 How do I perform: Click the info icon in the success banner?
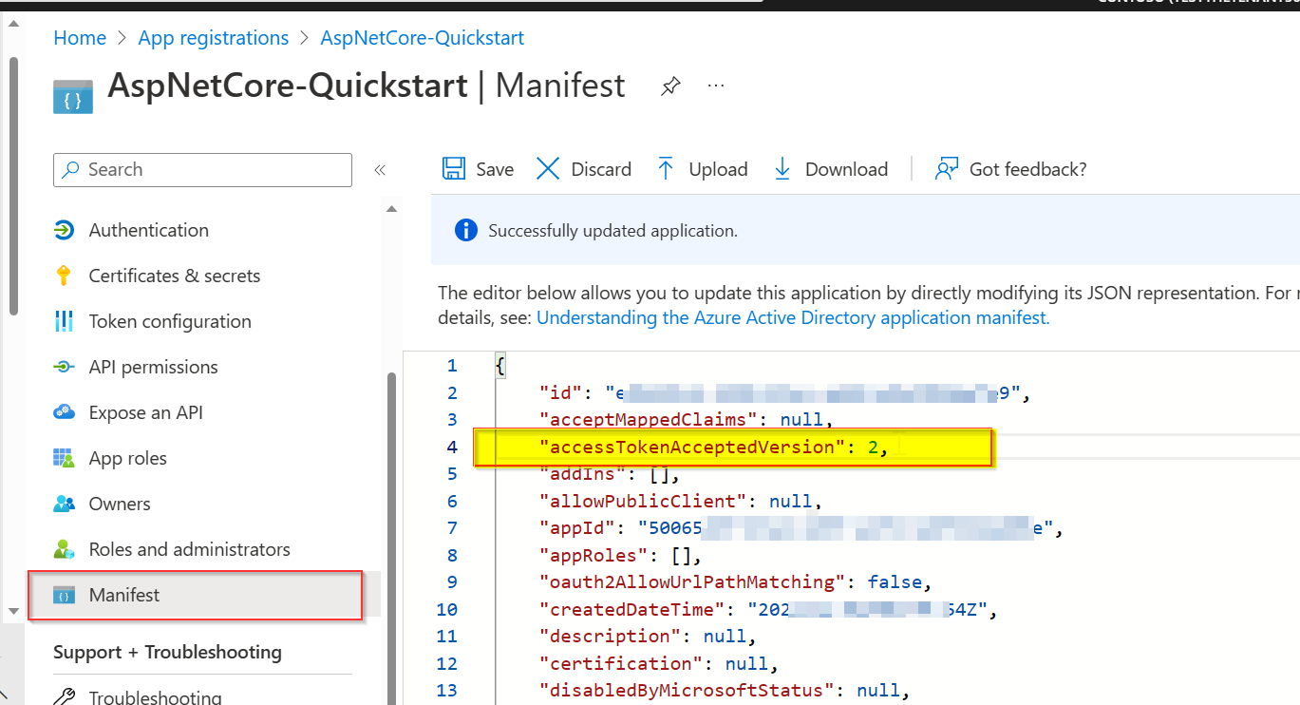point(465,230)
